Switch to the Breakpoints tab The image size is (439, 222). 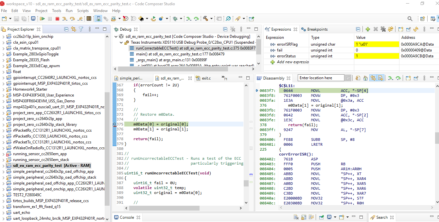317,29
